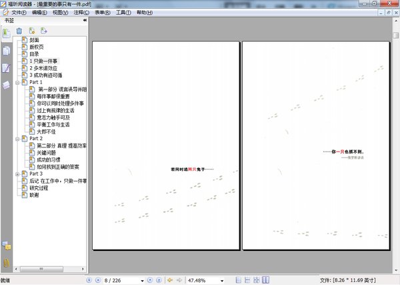400x285 pixels.
Task: Select the 成功的习惯 bookmark
Action: click(49, 160)
